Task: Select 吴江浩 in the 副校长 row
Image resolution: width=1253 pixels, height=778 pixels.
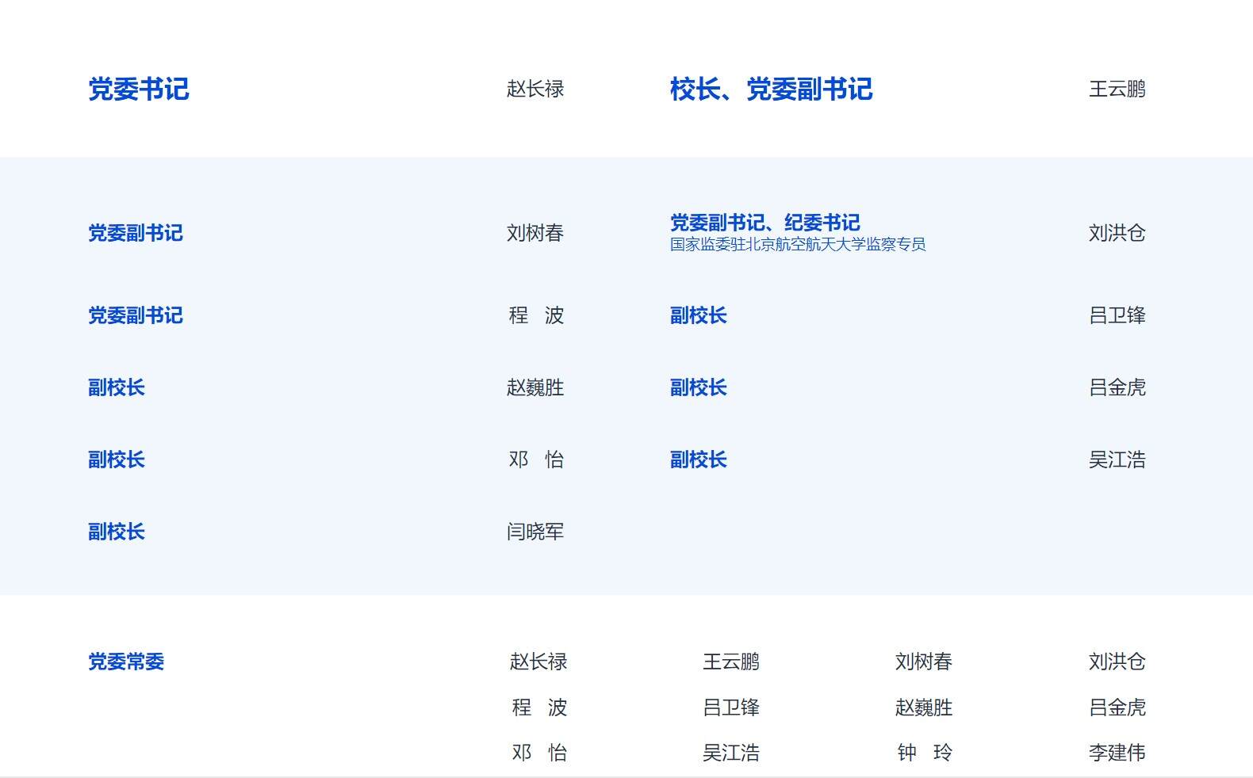Action: tap(1117, 460)
